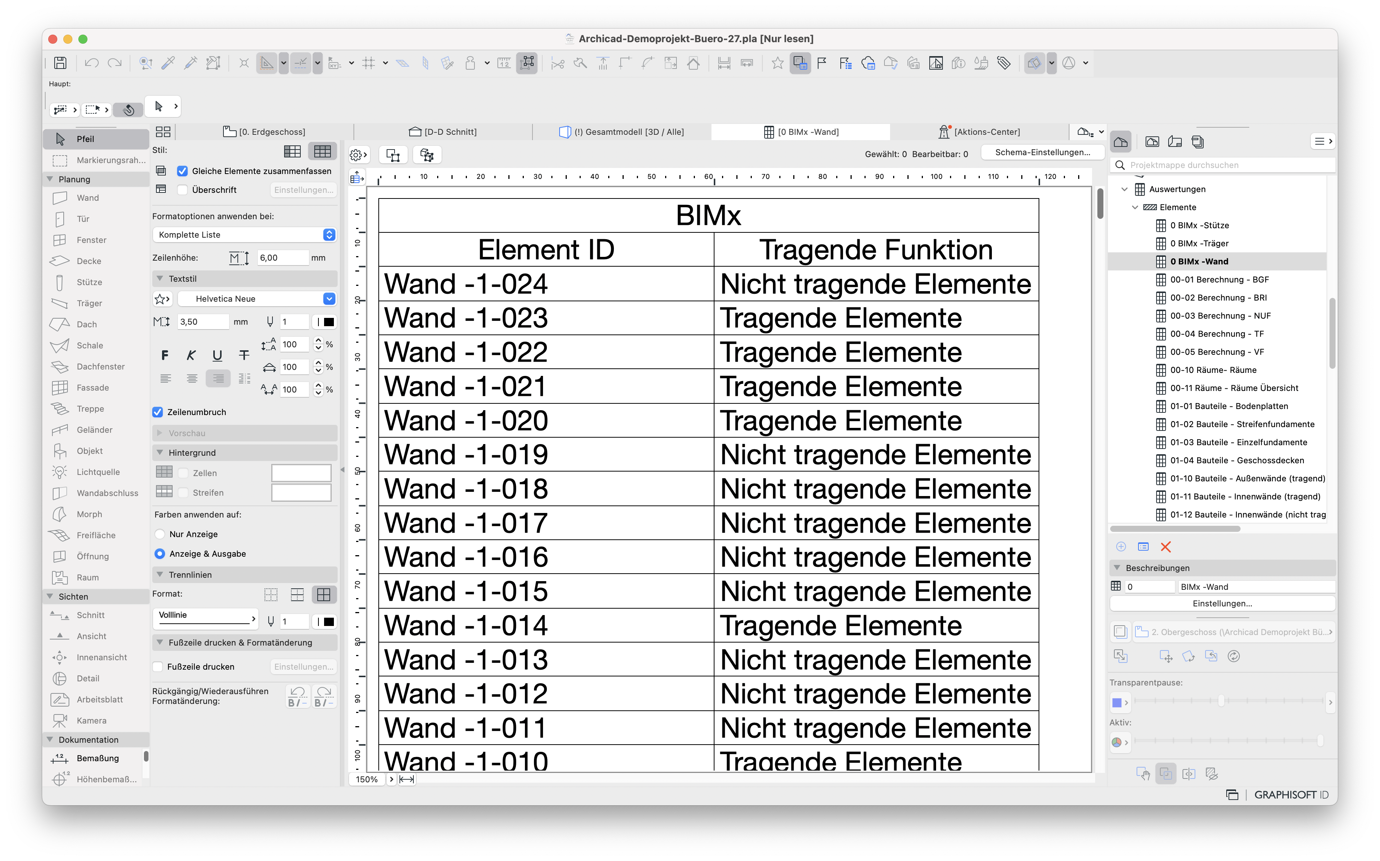Collapse the Trennlinien section
This screenshot has width=1380, height=861.
160,575
